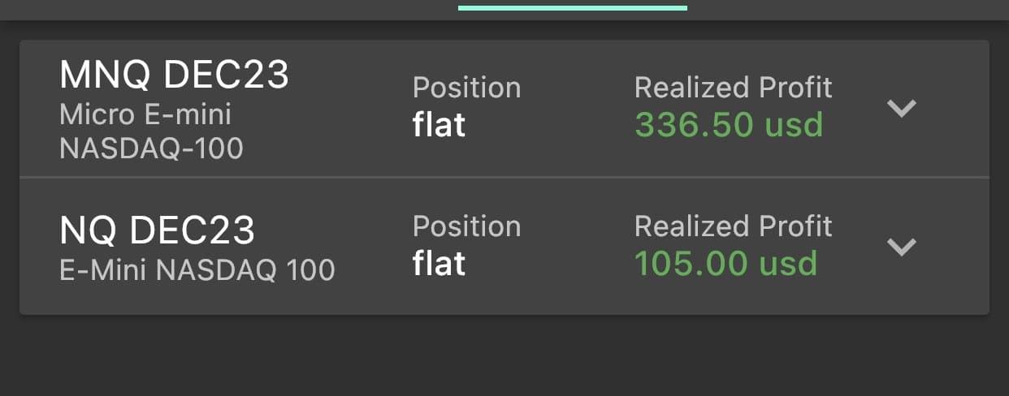Click flat position value for MNQ DEC23
Viewport: 1009px width, 396px height.
coord(439,125)
